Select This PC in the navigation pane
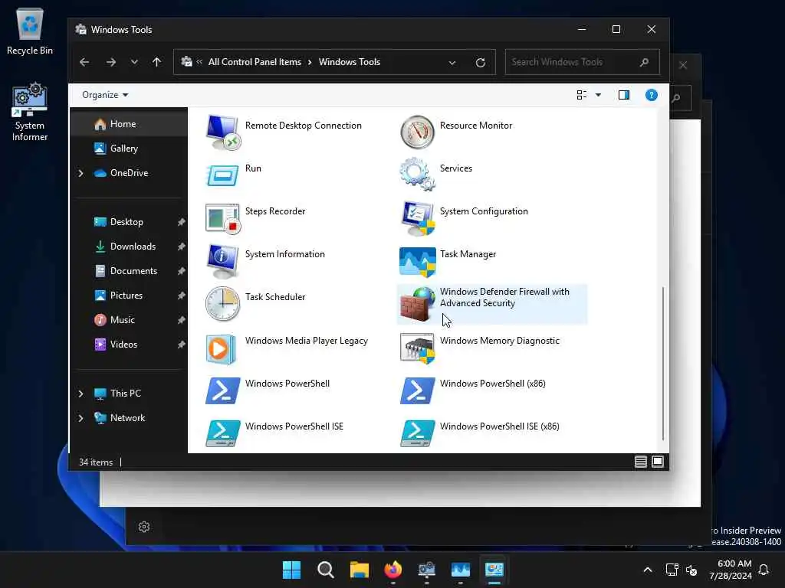The height and width of the screenshot is (588, 785). 125,394
